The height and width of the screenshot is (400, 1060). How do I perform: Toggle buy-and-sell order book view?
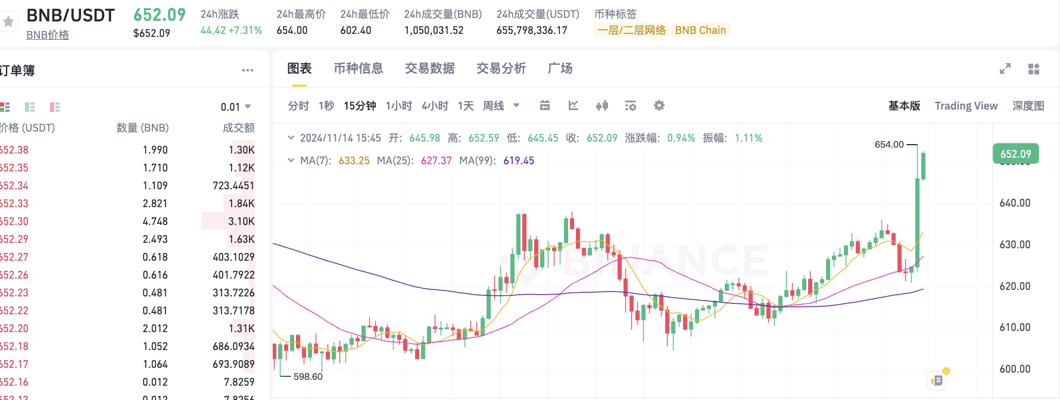pos(5,107)
